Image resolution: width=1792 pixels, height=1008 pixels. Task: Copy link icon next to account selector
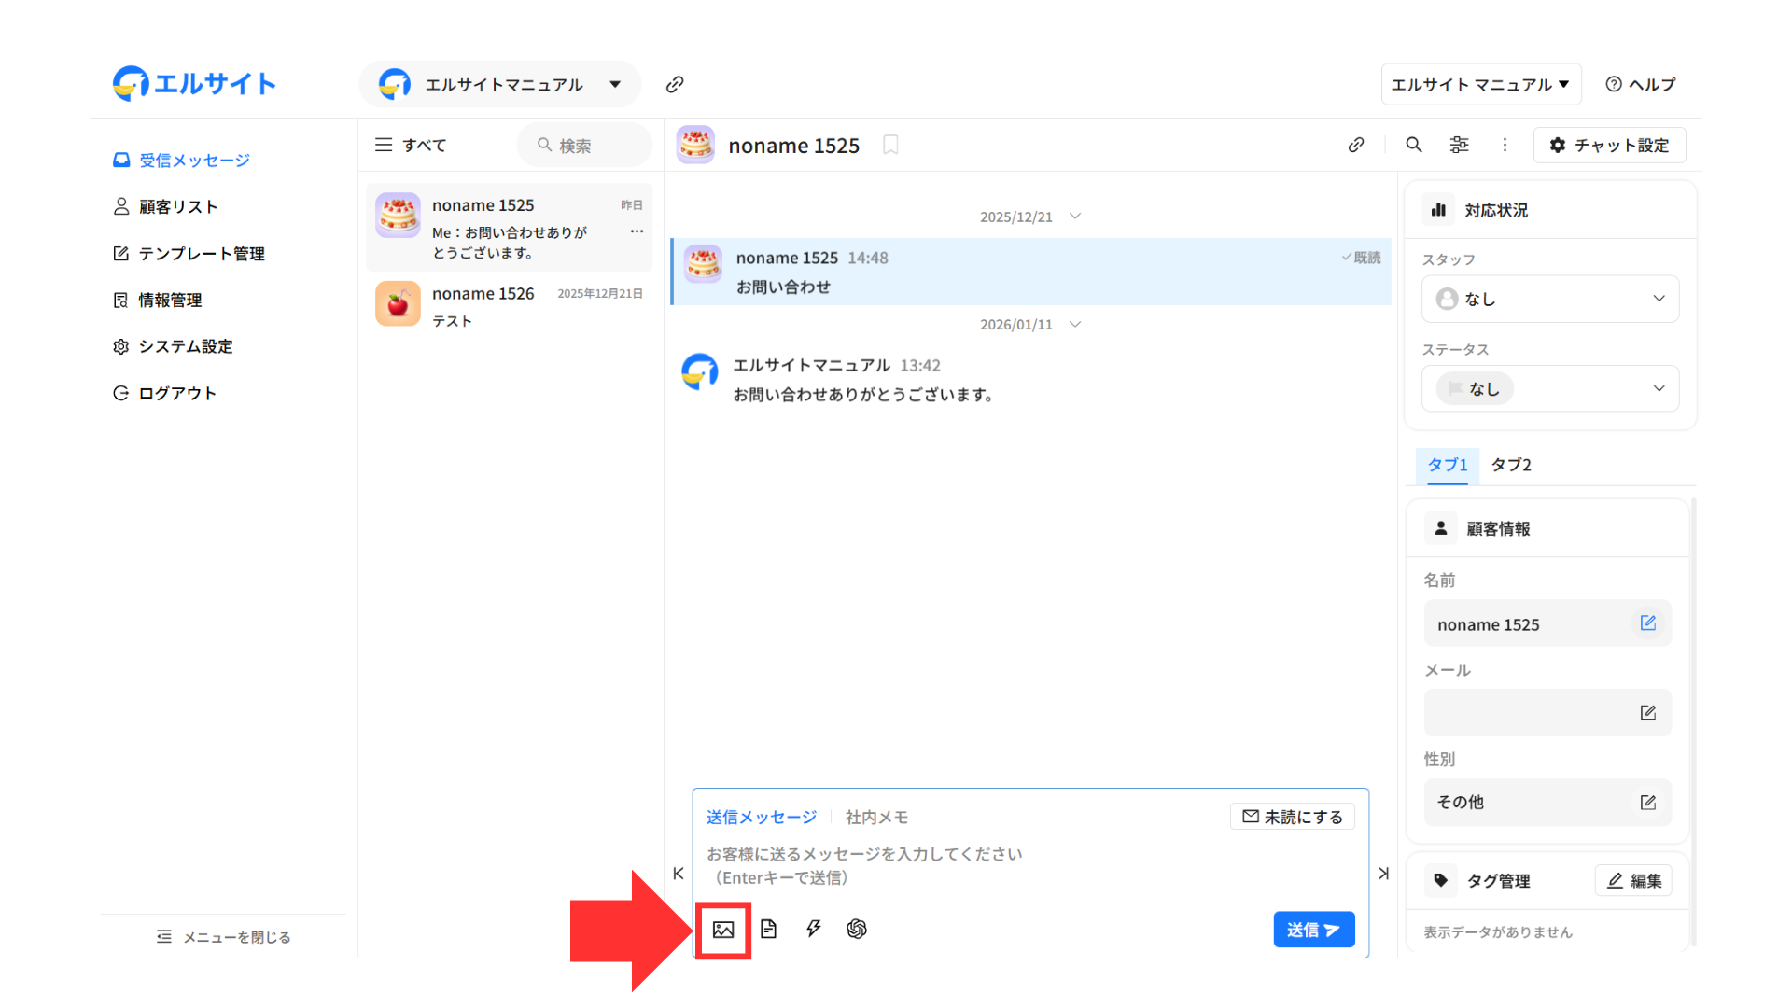pyautogui.click(x=675, y=85)
